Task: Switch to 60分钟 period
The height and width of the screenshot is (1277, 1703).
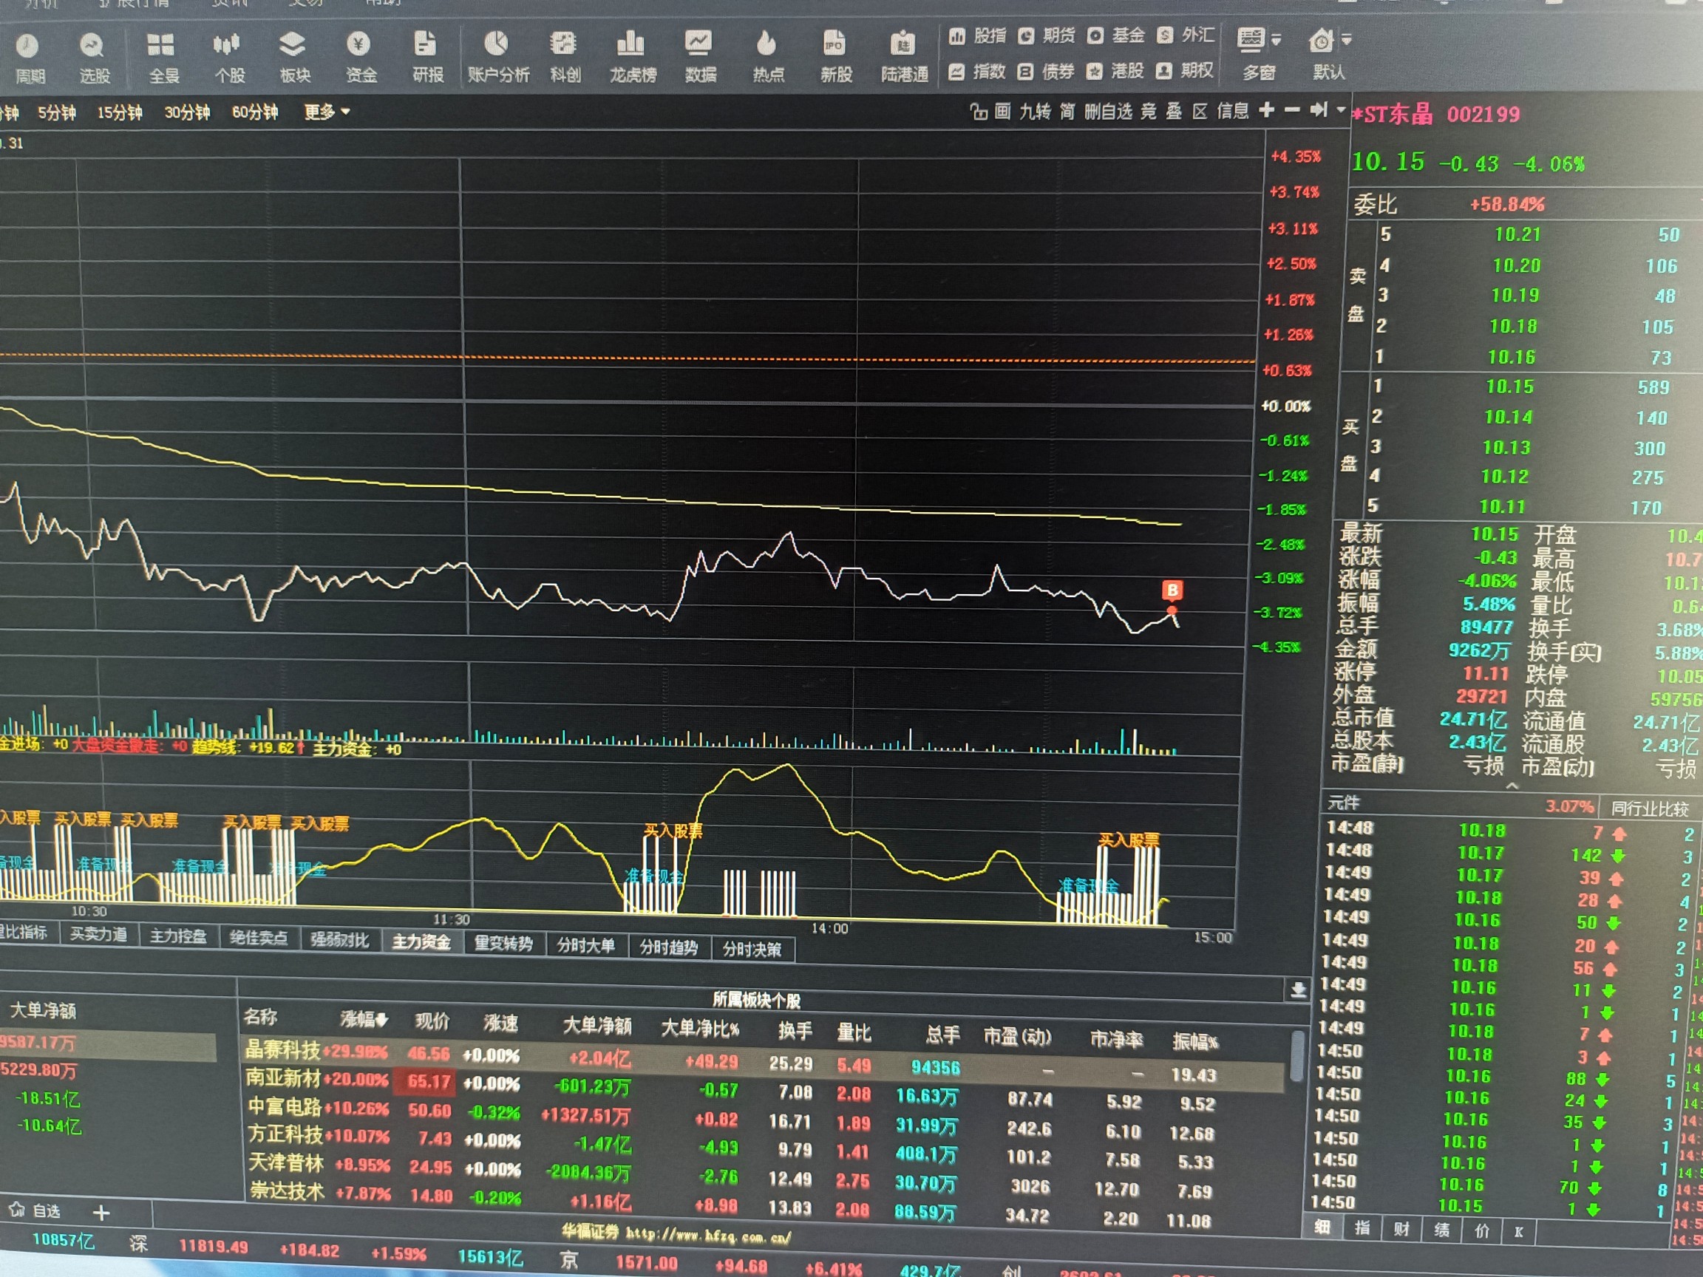Action: pyautogui.click(x=255, y=112)
